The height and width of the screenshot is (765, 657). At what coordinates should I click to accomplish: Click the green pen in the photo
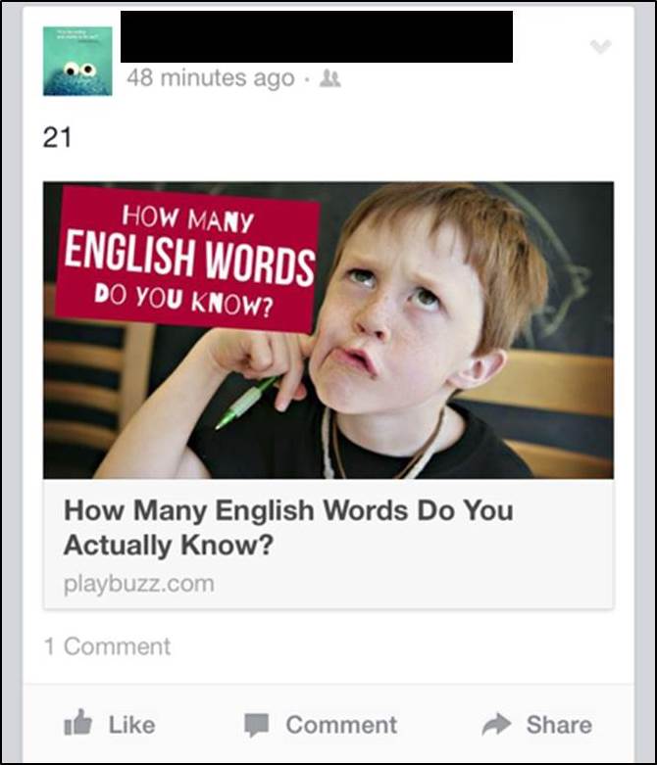tap(245, 403)
